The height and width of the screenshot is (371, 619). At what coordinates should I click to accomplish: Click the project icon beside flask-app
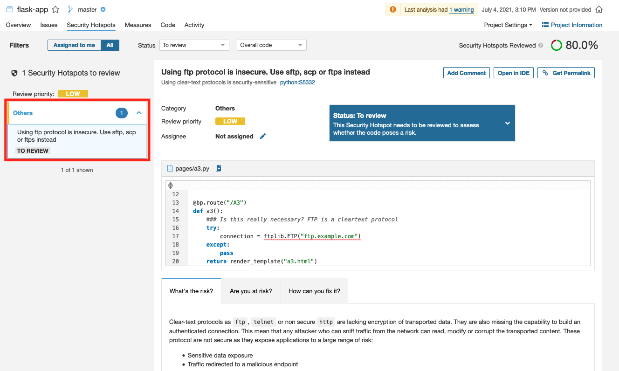pos(10,9)
